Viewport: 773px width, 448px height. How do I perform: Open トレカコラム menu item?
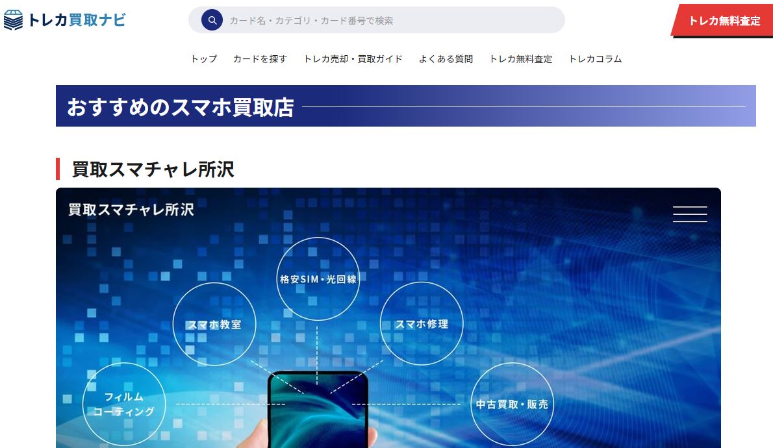tap(595, 58)
